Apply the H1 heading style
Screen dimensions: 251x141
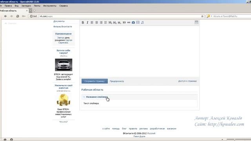point(111,23)
